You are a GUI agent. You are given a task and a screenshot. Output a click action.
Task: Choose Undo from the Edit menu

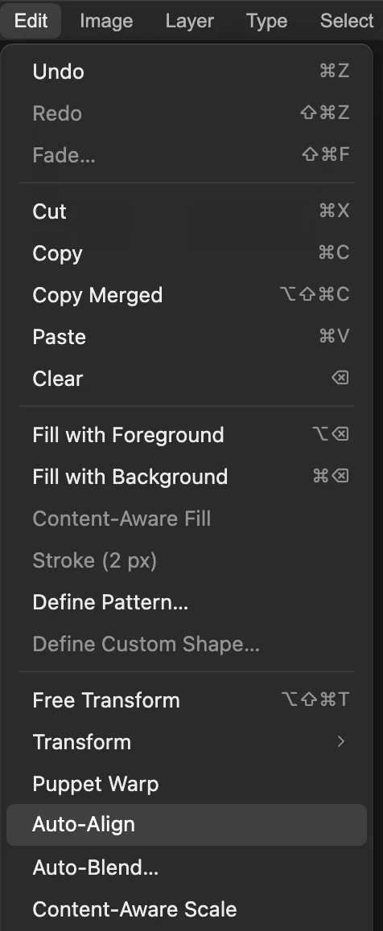tap(187, 72)
